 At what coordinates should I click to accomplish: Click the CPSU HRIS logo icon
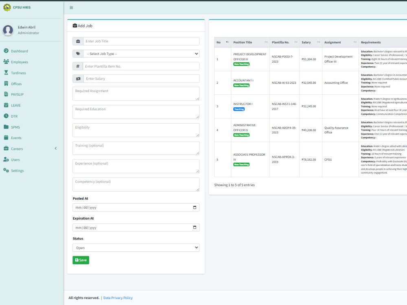pos(7,7)
